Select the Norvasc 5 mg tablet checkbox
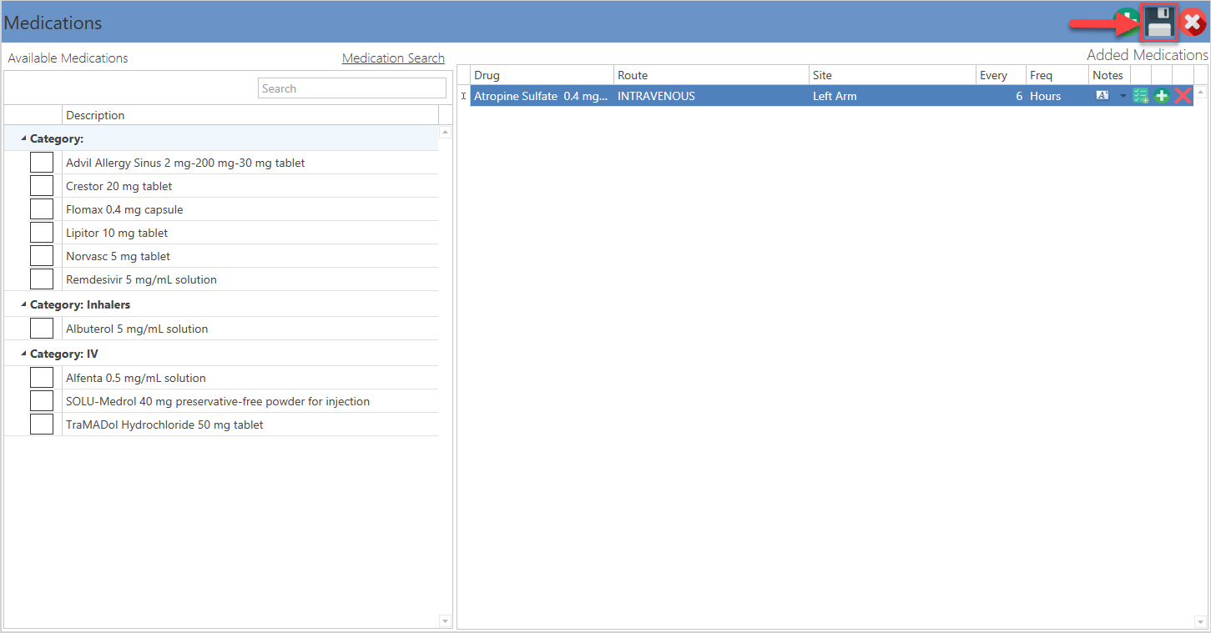Viewport: 1211px width, 633px height. (42, 256)
